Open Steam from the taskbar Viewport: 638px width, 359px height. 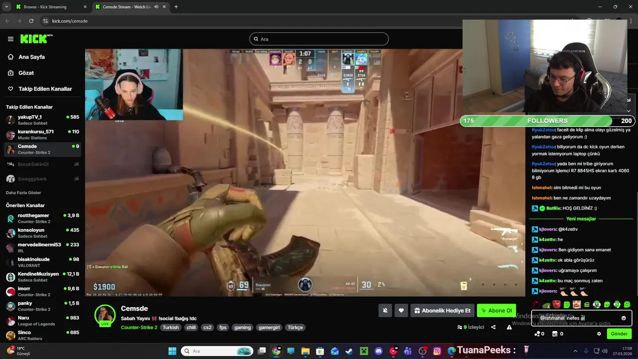[349, 351]
